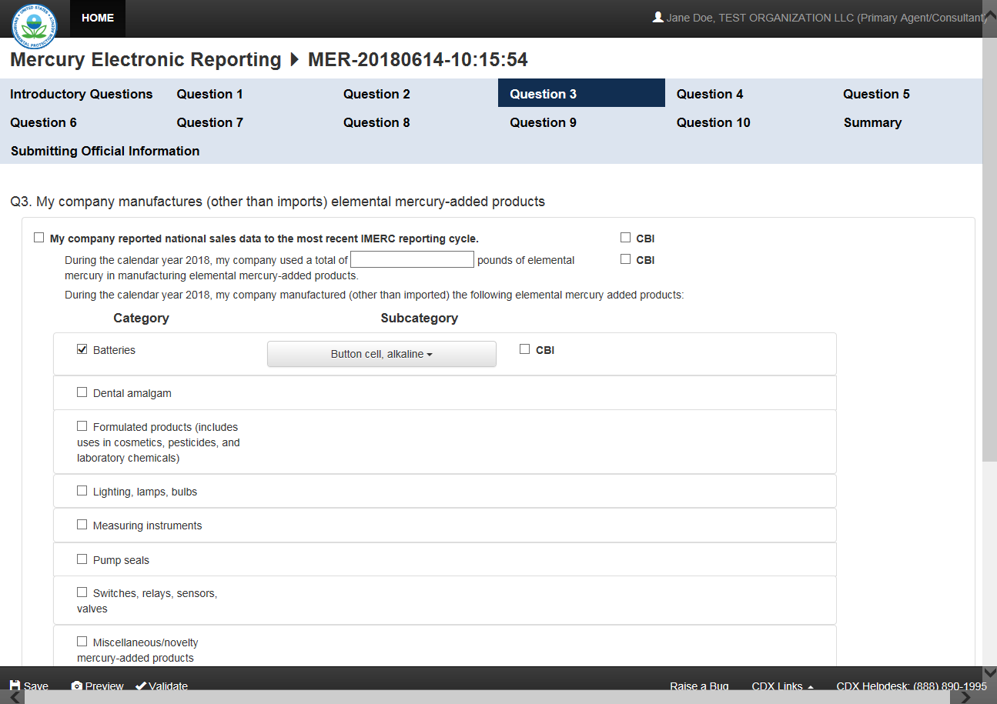The image size is (997, 704).
Task: Open the Question 6 tab
Action: [43, 122]
